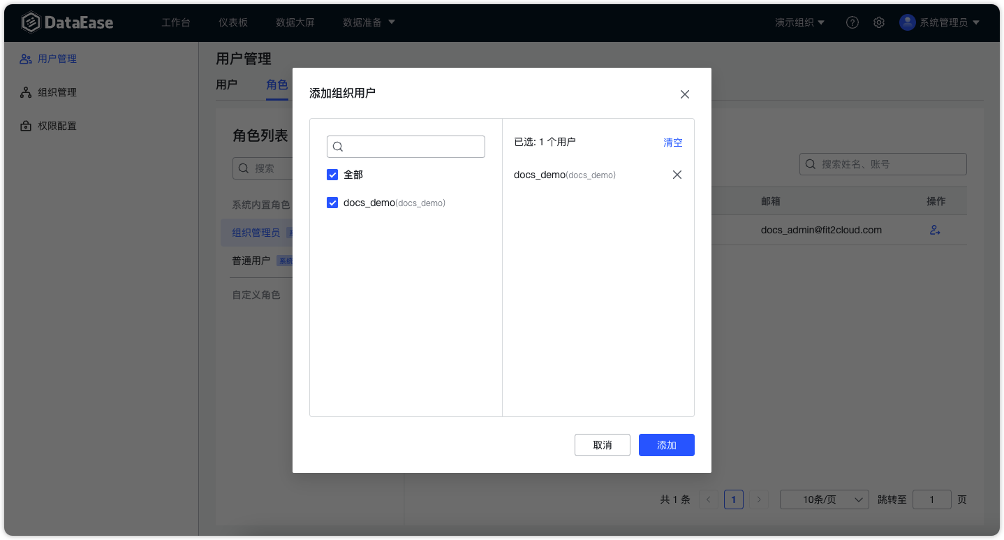The height and width of the screenshot is (540, 1004).
Task: Click the 系统内置角色 group label
Action: pyautogui.click(x=261, y=205)
